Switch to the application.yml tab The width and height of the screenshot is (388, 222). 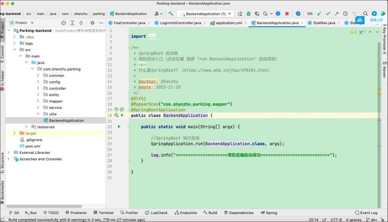tap(228, 23)
